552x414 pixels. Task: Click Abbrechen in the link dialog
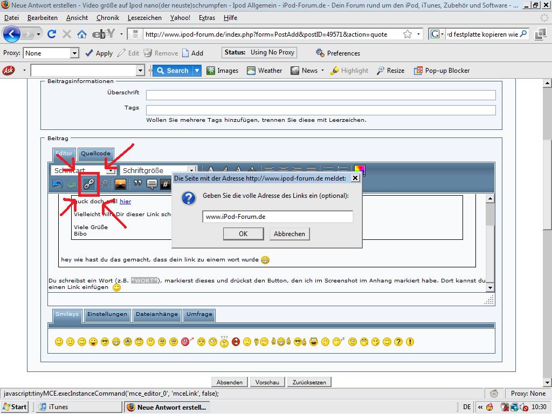289,234
